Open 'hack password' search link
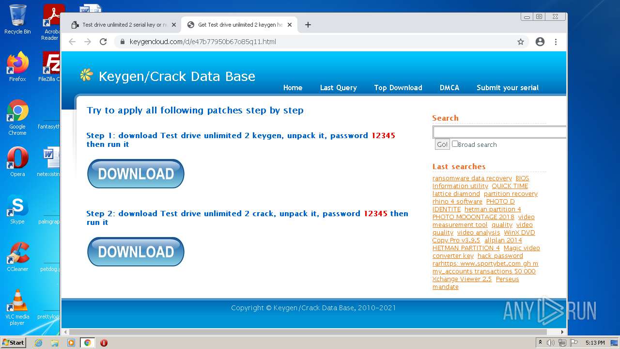 point(500,256)
